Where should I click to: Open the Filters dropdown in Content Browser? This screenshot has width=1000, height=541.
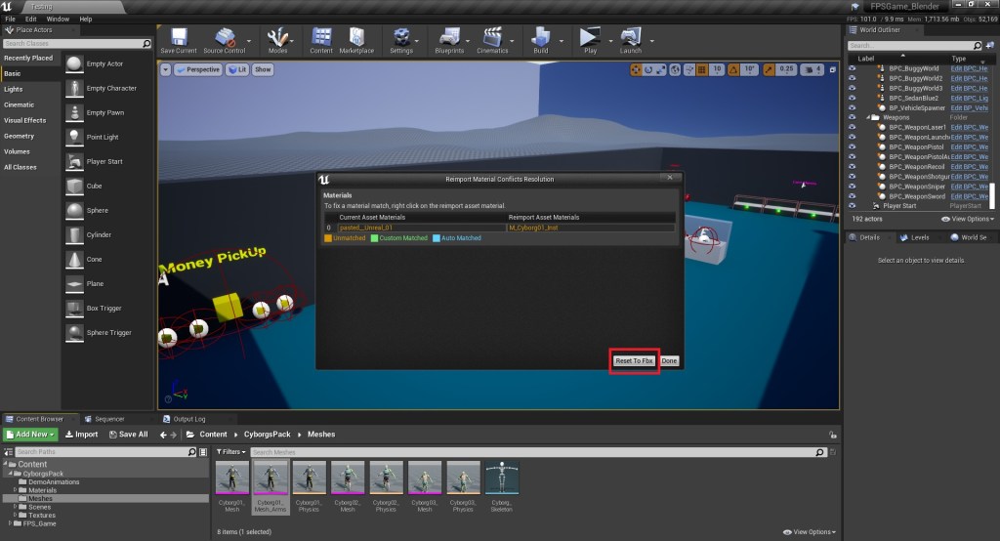[x=230, y=452]
